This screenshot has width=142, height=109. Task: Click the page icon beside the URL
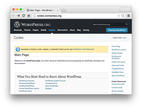pyautogui.click(x=34, y=16)
